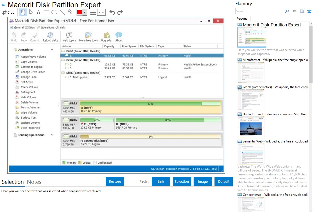Screen dimensions: 313x212
Task: Click the Default button
Action: [224, 181]
